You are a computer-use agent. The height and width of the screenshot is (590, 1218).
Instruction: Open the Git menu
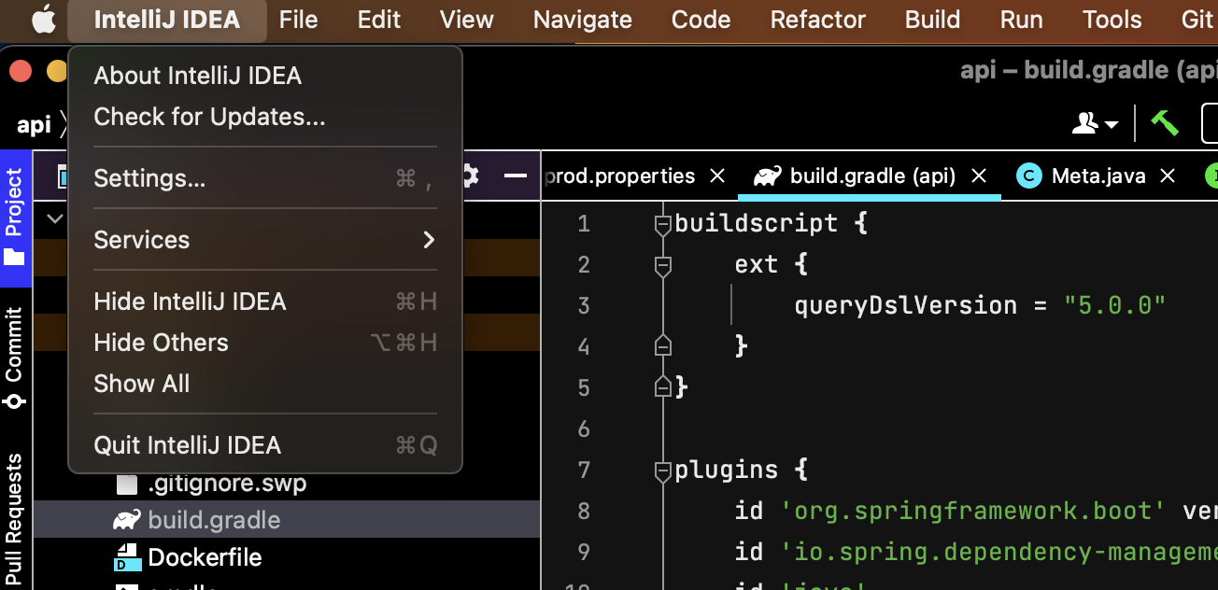[1197, 20]
